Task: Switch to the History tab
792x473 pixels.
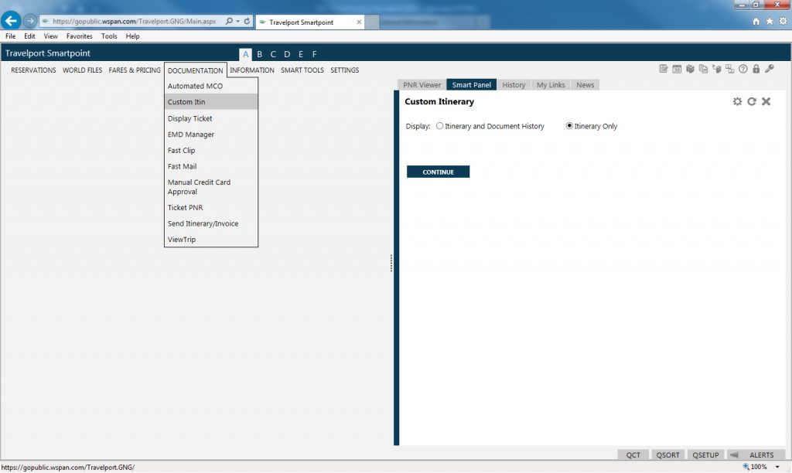Action: (514, 85)
